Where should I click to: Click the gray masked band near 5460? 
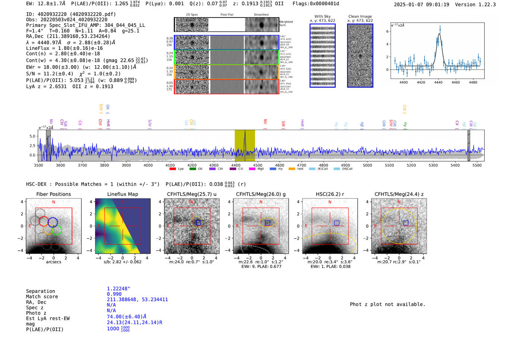coord(469,146)
